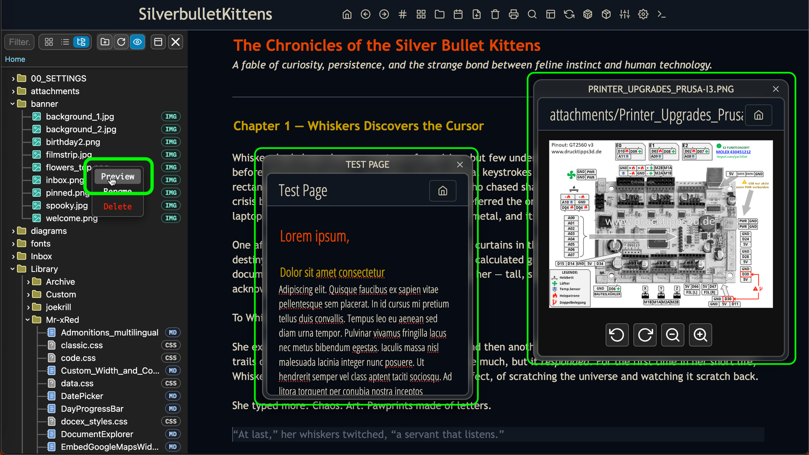Collapse the banner folder
The image size is (809, 455).
coord(13,104)
